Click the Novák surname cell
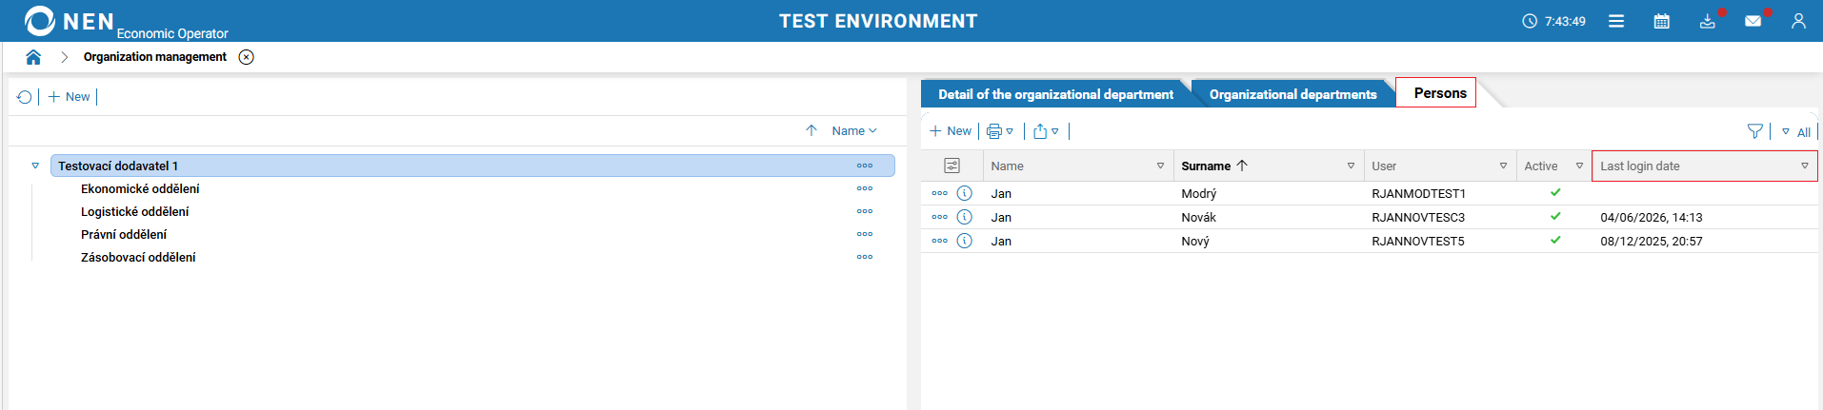Screen dimensions: 1823x410 pyautogui.click(x=1199, y=217)
